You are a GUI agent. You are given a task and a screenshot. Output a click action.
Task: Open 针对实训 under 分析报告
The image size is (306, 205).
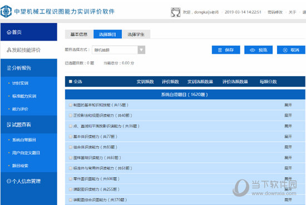coord(20,83)
